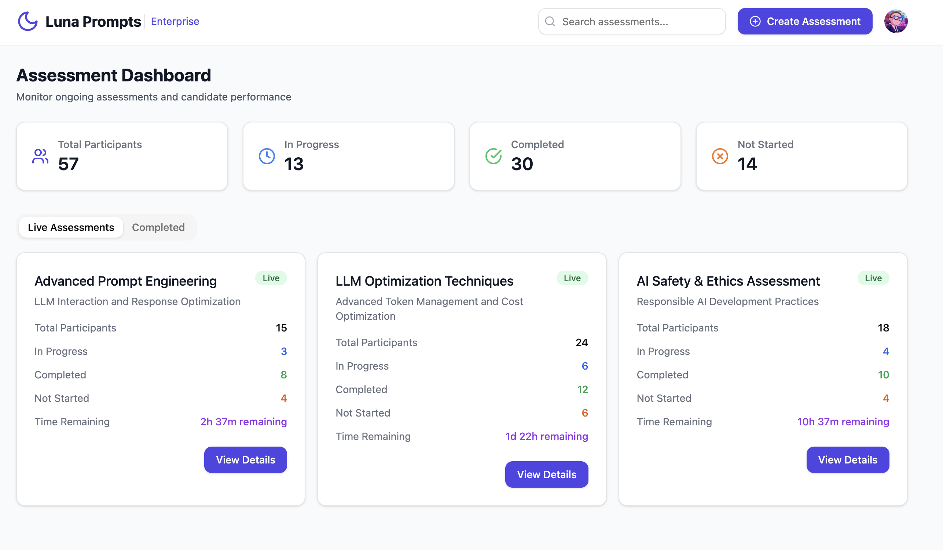The height and width of the screenshot is (550, 943).
Task: Click the search magnifier icon
Action: point(550,21)
